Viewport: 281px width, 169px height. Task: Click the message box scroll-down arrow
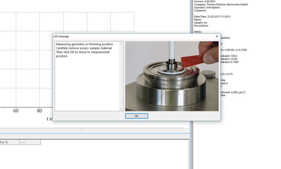(x=121, y=109)
